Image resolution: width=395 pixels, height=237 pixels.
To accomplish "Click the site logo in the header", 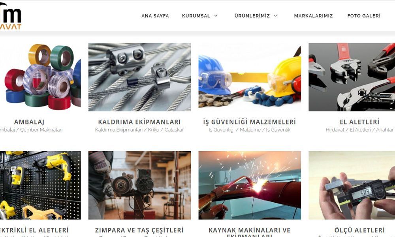I will click(11, 16).
